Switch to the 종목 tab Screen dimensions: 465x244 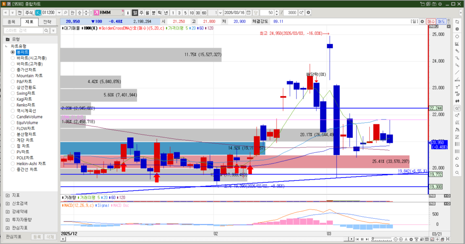coord(11,21)
